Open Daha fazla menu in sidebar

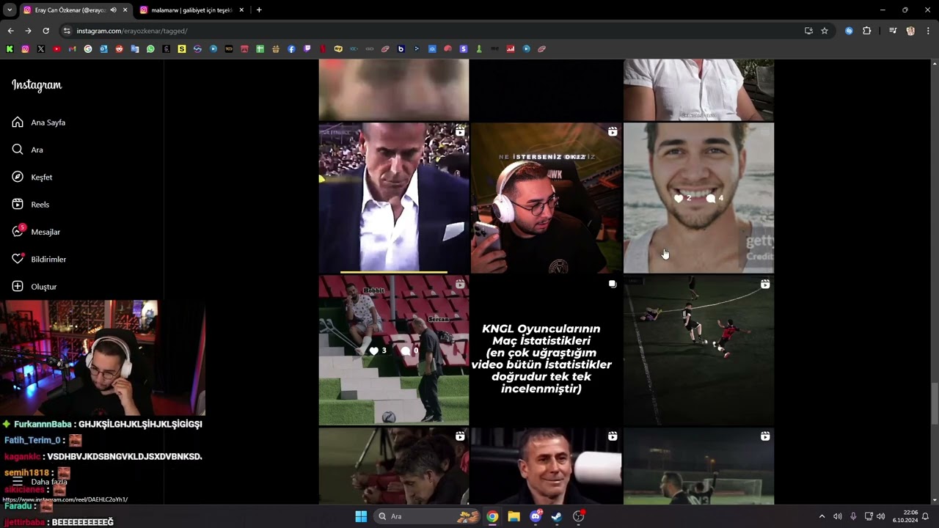[38, 482]
